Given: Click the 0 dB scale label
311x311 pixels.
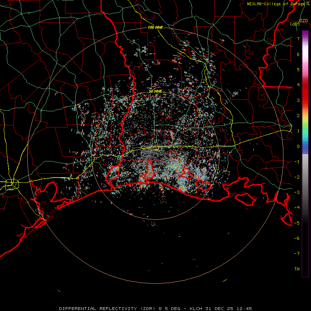Looking at the screenshot, I should (x=298, y=147).
